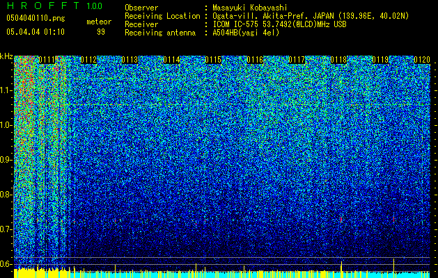The width and height of the screenshot is (438, 278).
Task: Click the 'meteor' label
Action: pos(99,22)
